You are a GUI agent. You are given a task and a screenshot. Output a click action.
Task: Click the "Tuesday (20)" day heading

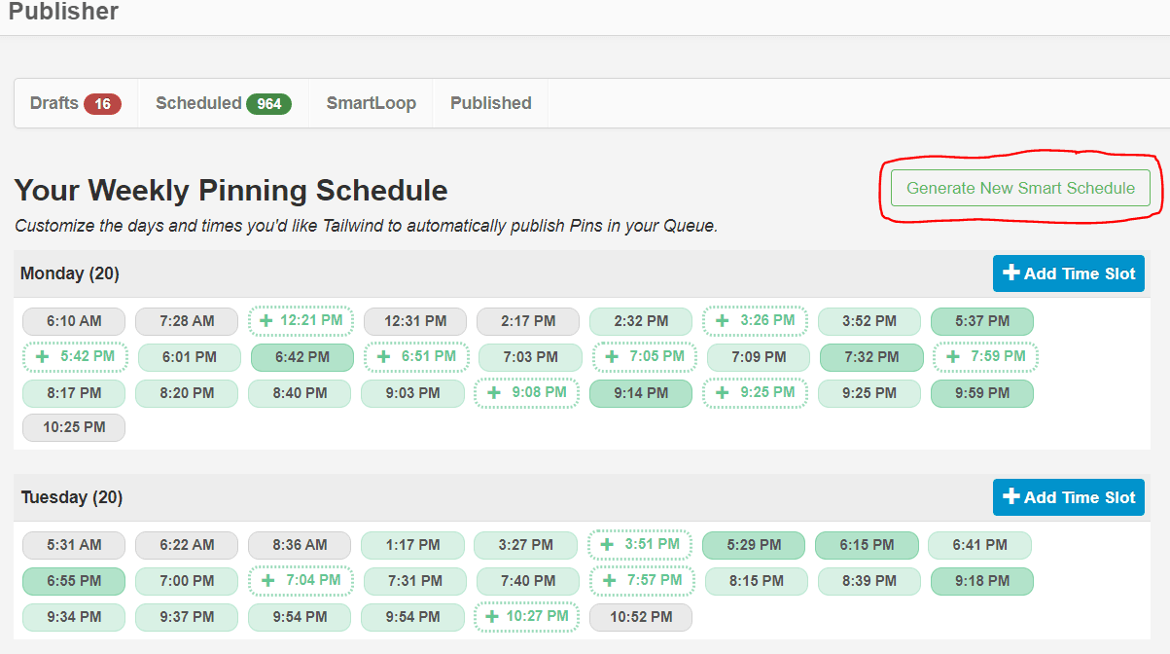coord(72,497)
